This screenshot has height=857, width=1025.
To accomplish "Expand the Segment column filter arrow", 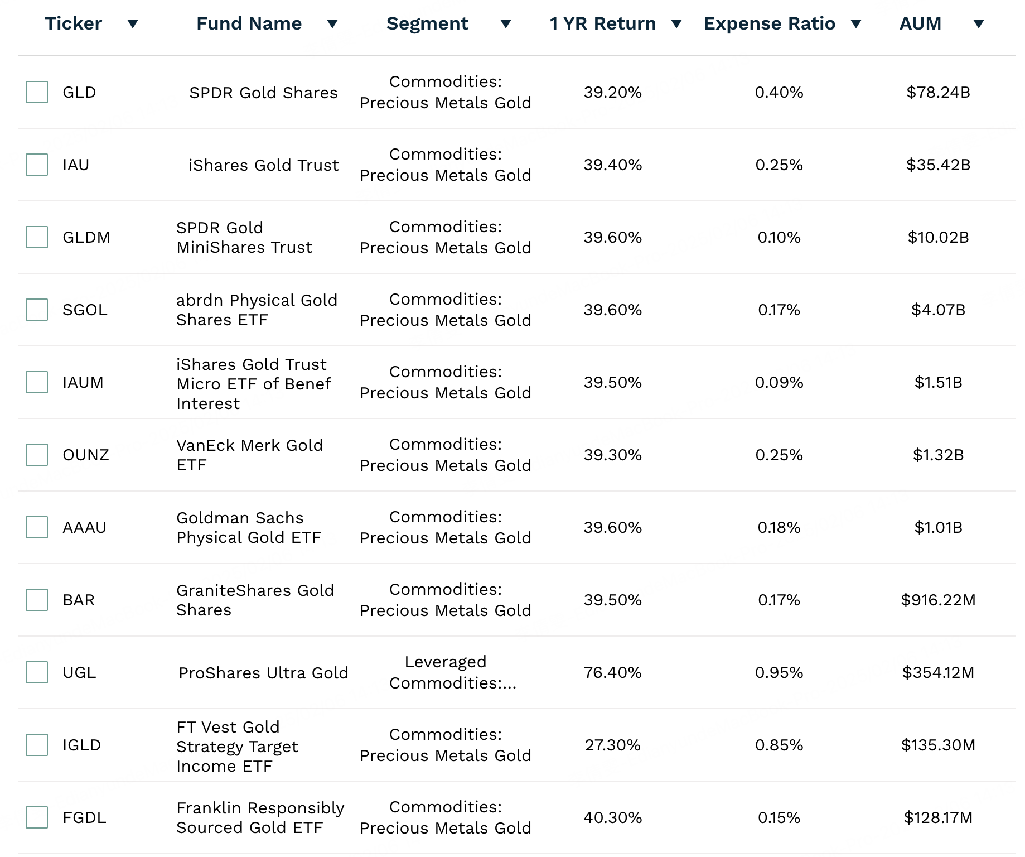I will click(506, 24).
